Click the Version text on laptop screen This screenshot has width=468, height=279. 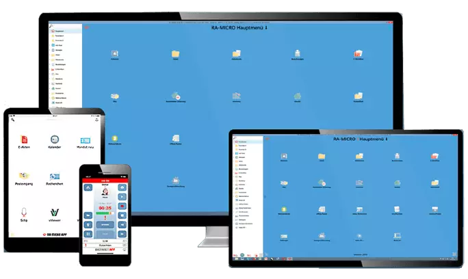pos(361,254)
